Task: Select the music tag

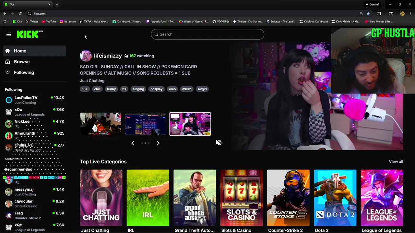Action: point(187,89)
